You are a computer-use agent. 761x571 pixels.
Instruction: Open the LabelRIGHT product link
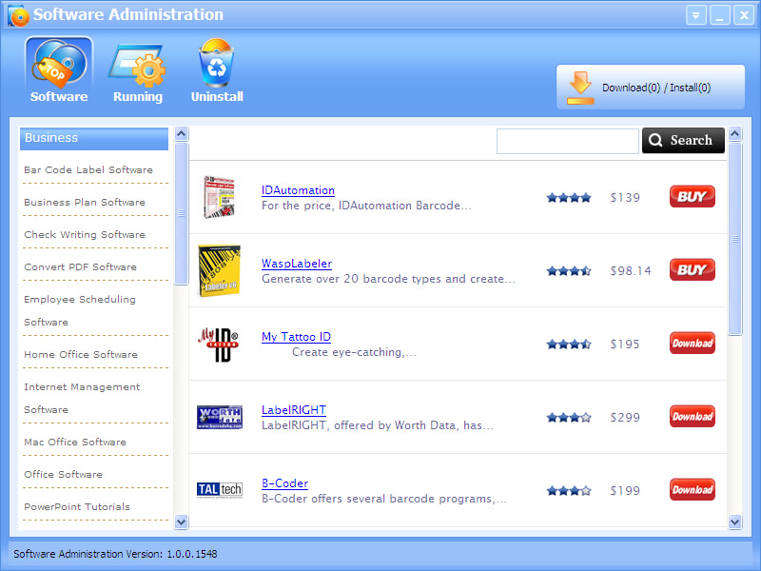pos(294,410)
